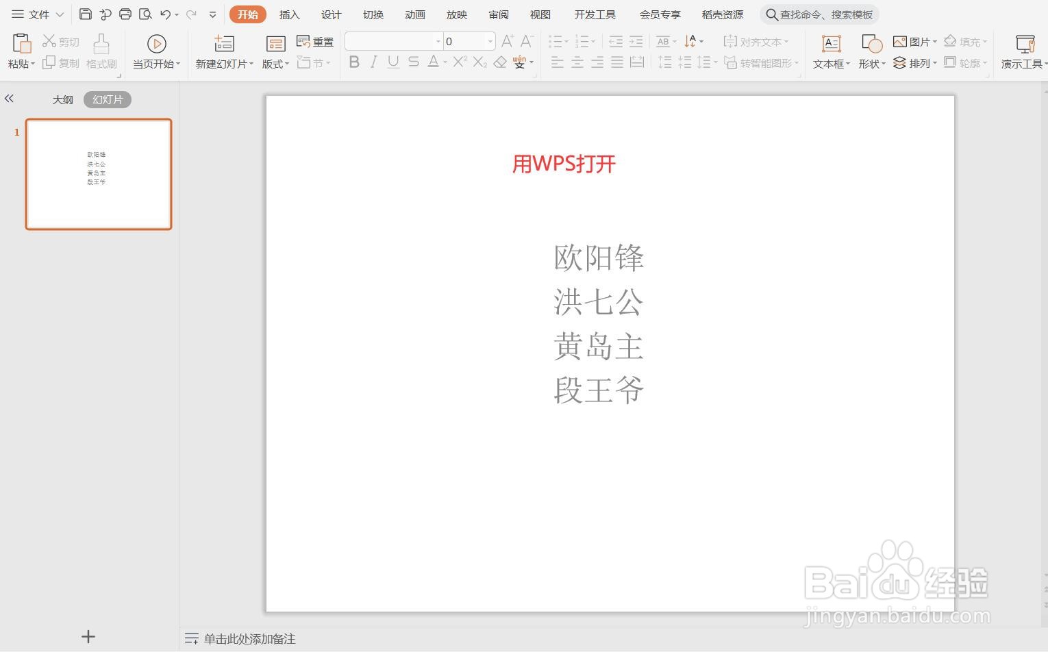Click the Reset (重置) button
This screenshot has height=652, width=1048.
315,42
